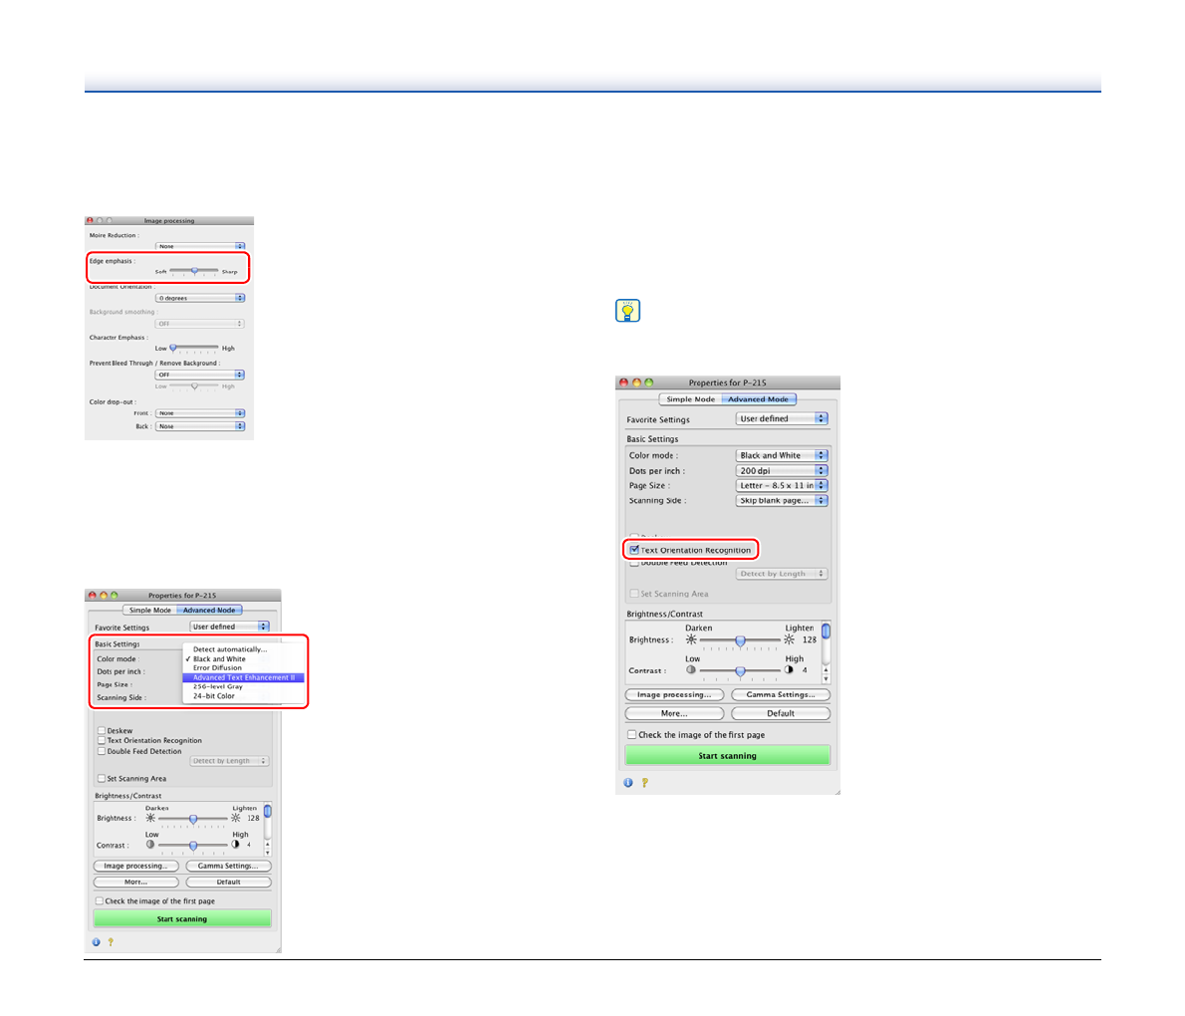
Task: Click Lighten sun icon in the 200 dpi window
Action: (x=789, y=640)
